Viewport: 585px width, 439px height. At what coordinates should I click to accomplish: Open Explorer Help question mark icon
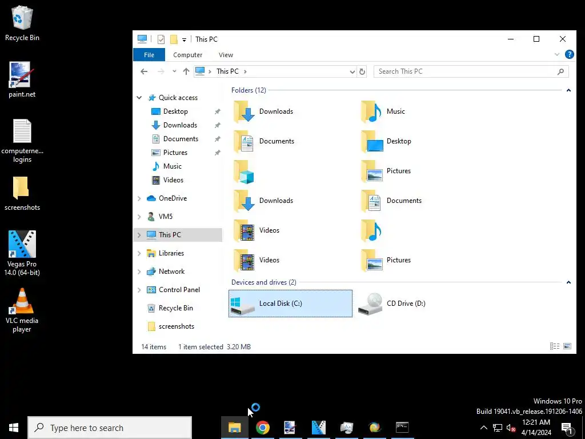point(570,54)
